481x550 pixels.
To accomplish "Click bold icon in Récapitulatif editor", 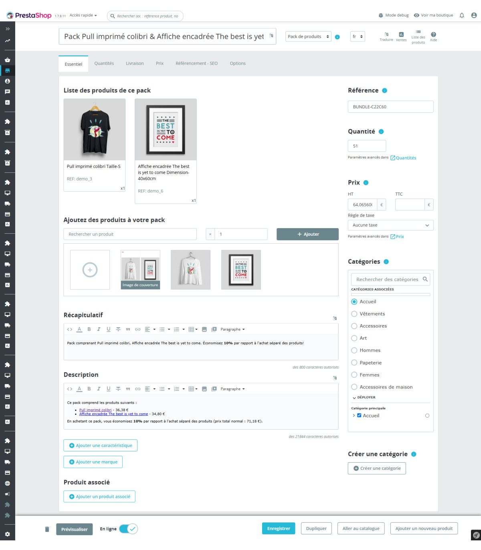I will coord(89,329).
